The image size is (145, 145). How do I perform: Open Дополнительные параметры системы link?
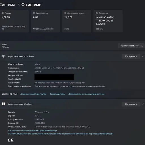point(86,94)
